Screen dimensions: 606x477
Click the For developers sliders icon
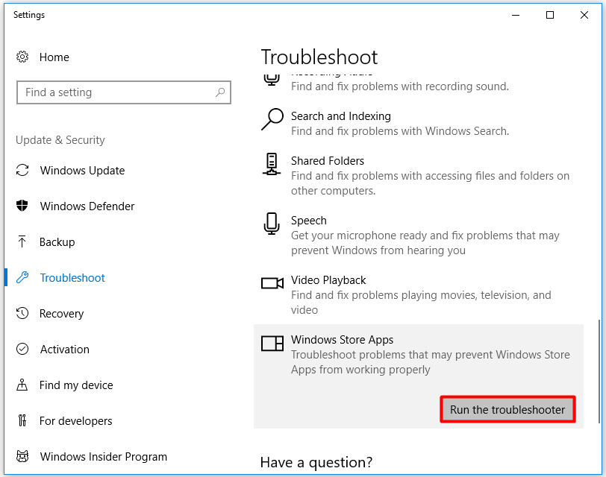22,421
